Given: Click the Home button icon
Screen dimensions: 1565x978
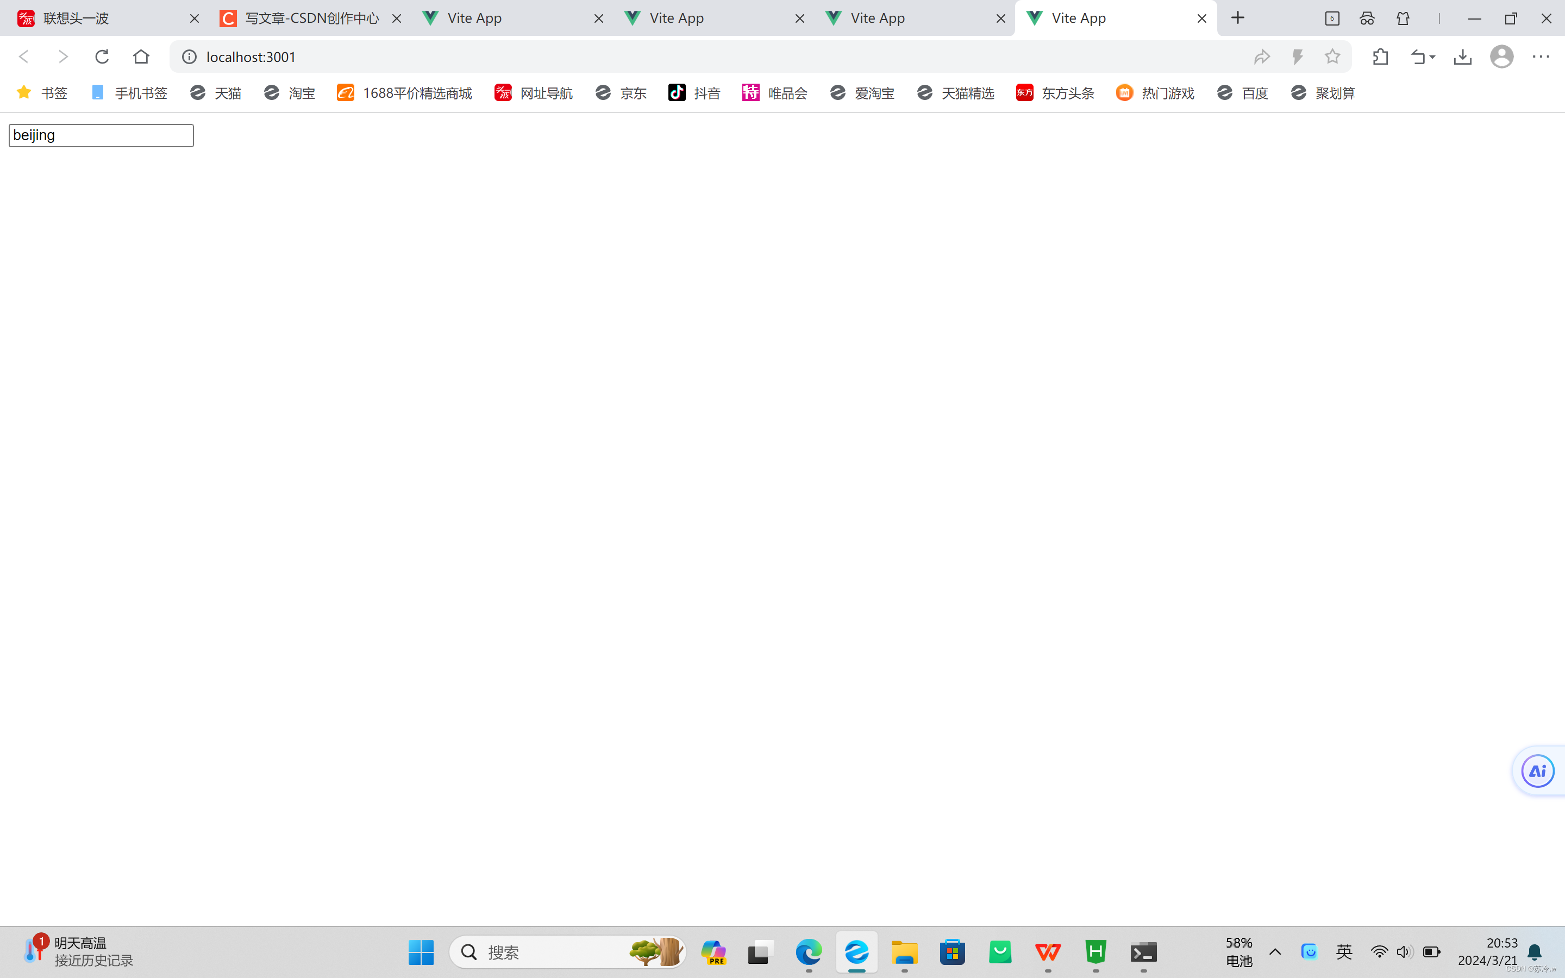Looking at the screenshot, I should tap(141, 57).
